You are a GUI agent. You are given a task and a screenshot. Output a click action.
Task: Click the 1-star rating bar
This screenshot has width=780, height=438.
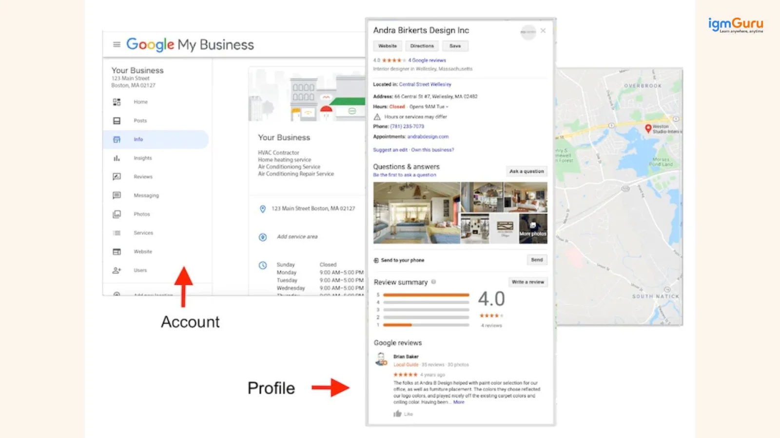426,325
